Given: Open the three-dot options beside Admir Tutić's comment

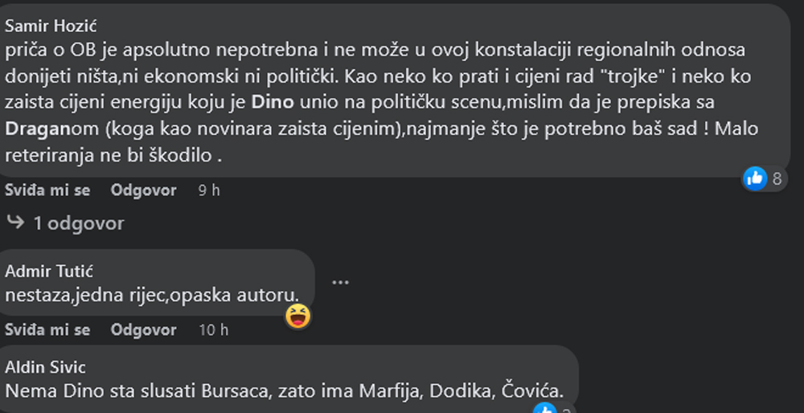Looking at the screenshot, I should pos(340,282).
